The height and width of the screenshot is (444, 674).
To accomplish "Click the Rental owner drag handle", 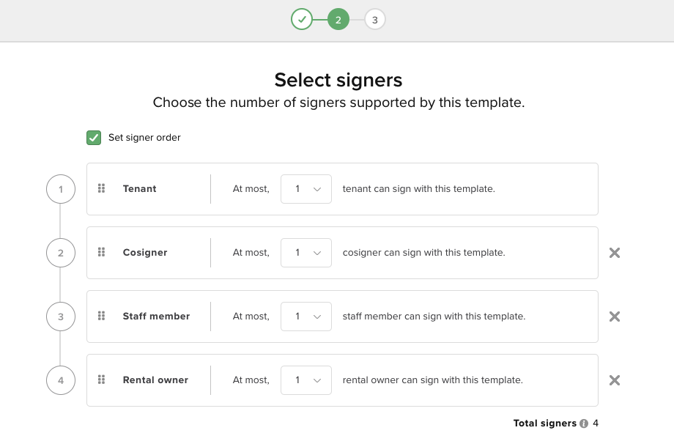I will click(102, 380).
